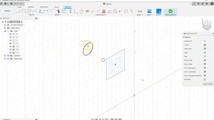Enable the 3D Sketch checkbox
This screenshot has width=214, height=120.
205,79
